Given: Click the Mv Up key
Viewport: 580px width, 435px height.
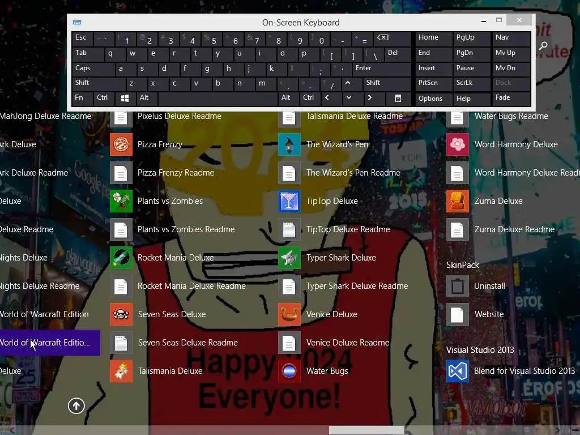Looking at the screenshot, I should click(511, 53).
